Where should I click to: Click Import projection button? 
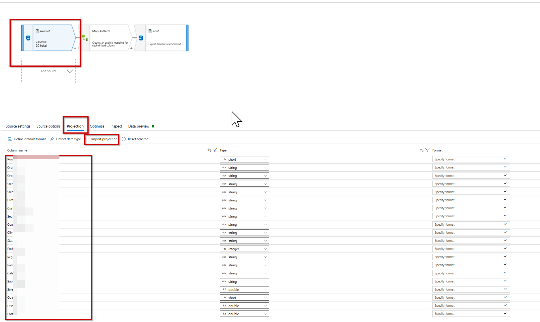point(102,139)
